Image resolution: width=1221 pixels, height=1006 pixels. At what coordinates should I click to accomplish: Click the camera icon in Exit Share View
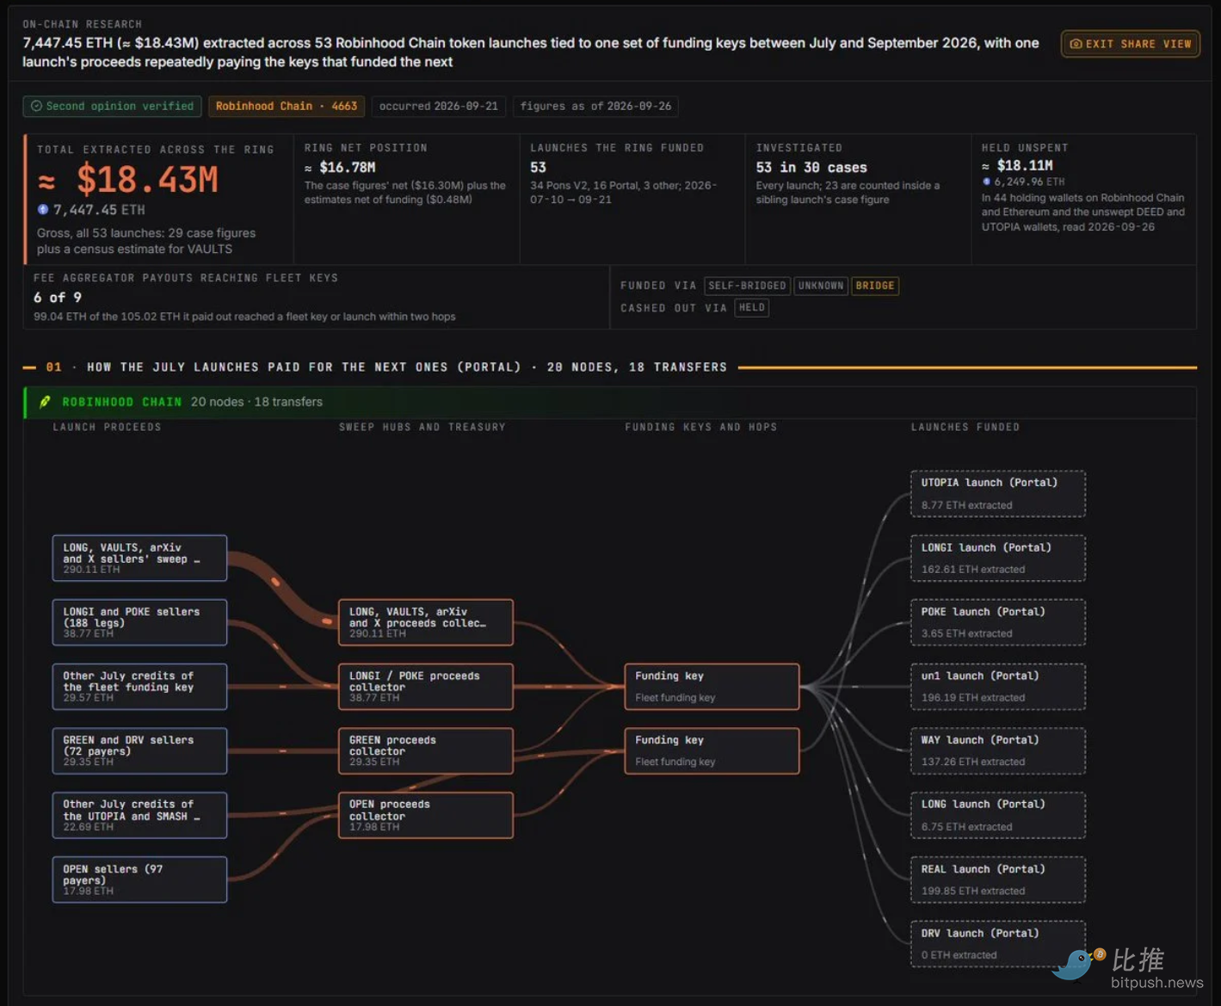(x=1076, y=44)
